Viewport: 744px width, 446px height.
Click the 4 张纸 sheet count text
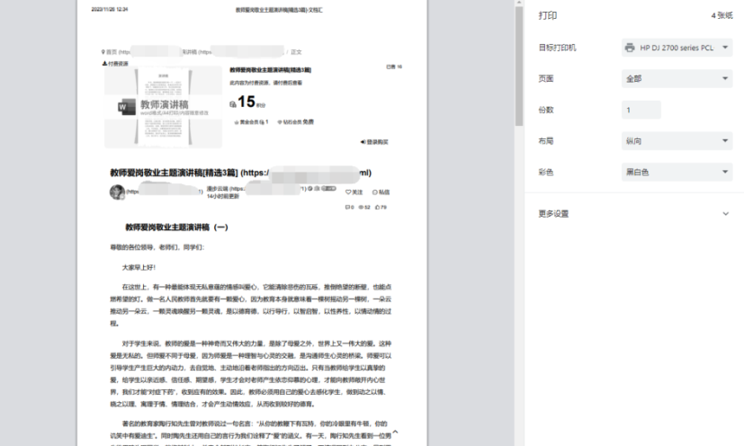coord(722,15)
